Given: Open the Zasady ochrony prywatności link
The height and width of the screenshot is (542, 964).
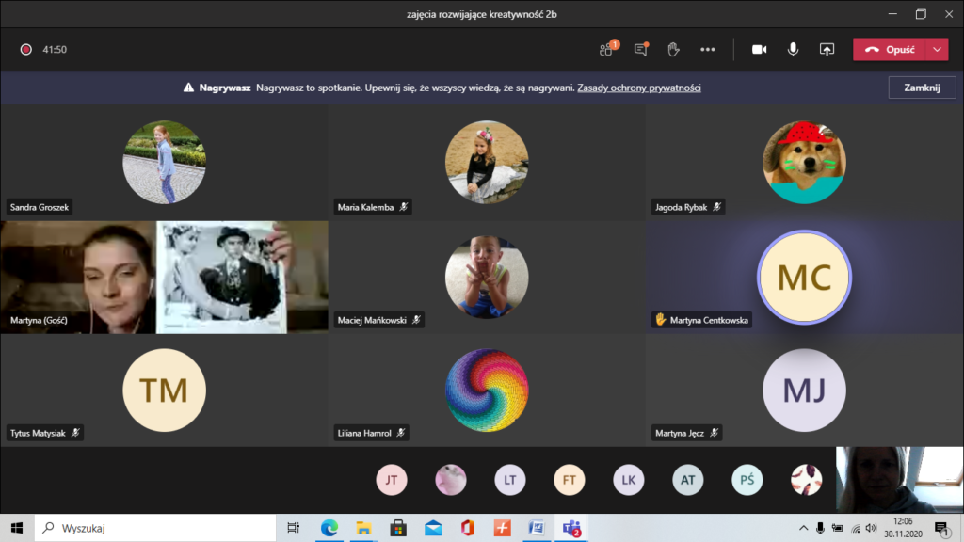Looking at the screenshot, I should pos(639,88).
